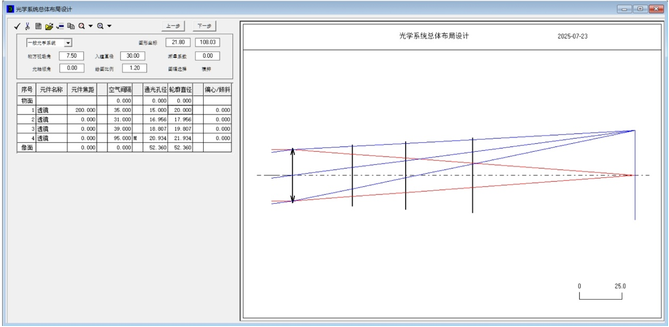Click the 物方视场角 field showing 7.50
This screenshot has width=669, height=327.
(x=72, y=56)
